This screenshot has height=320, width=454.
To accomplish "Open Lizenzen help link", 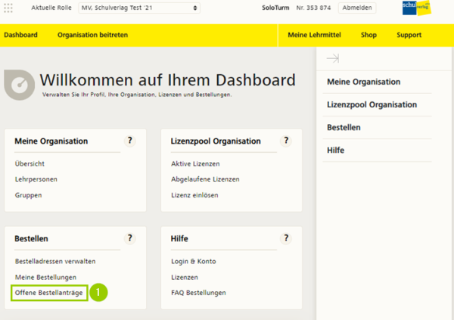I will point(185,277).
